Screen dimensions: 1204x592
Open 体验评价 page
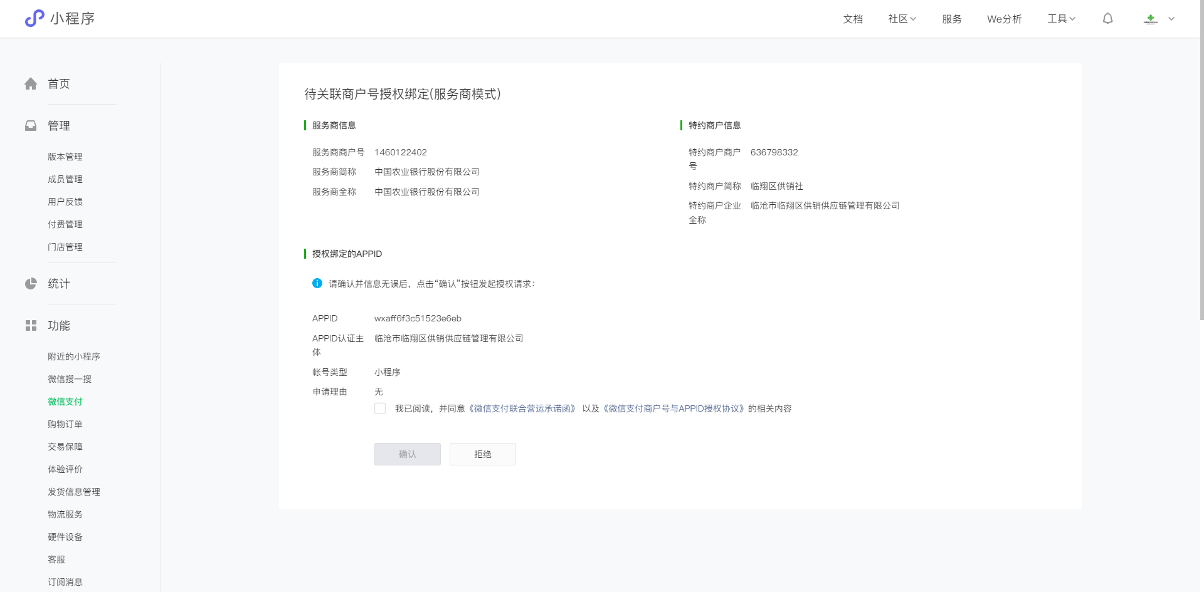[65, 469]
